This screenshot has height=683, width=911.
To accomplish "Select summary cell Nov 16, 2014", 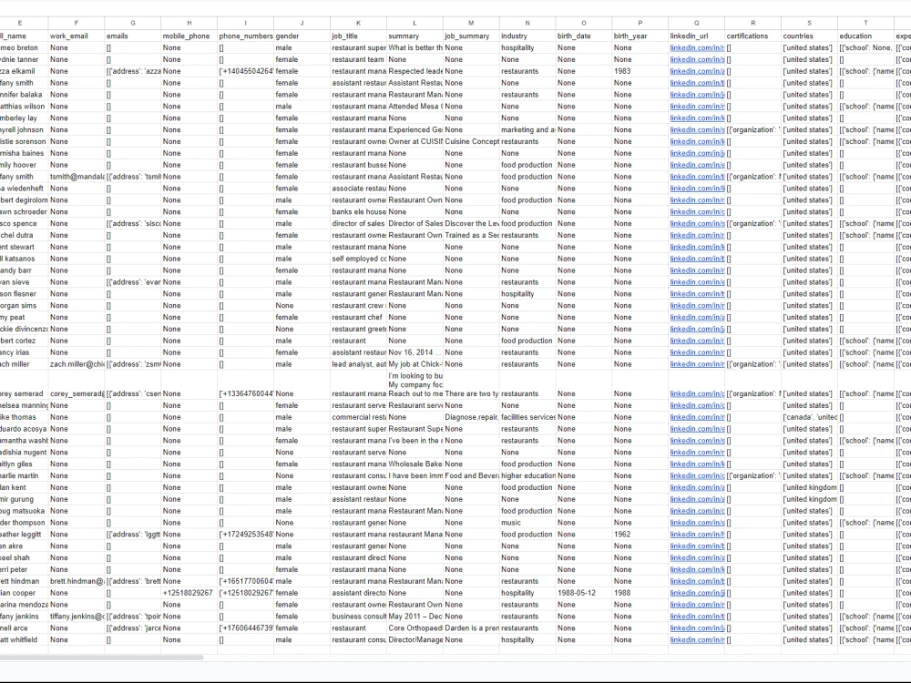I will point(415,352).
